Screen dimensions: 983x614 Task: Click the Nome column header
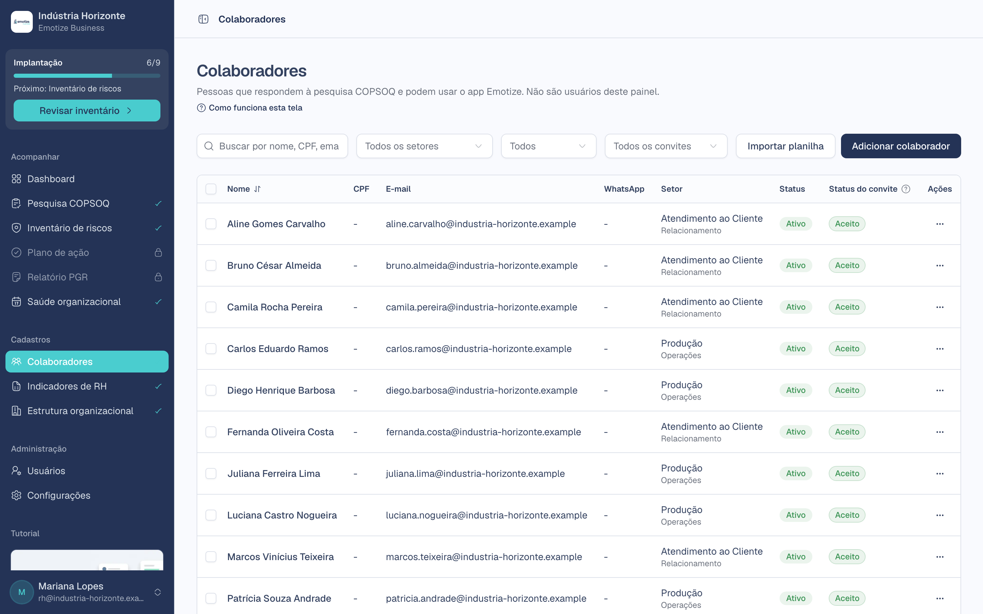pos(244,189)
